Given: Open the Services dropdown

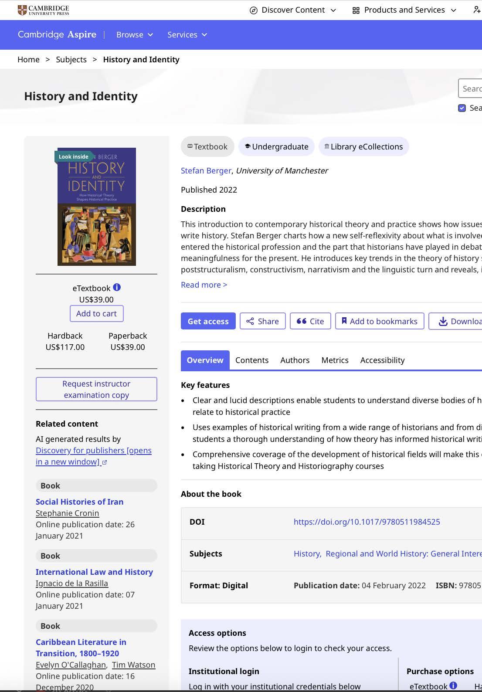Looking at the screenshot, I should coord(187,34).
